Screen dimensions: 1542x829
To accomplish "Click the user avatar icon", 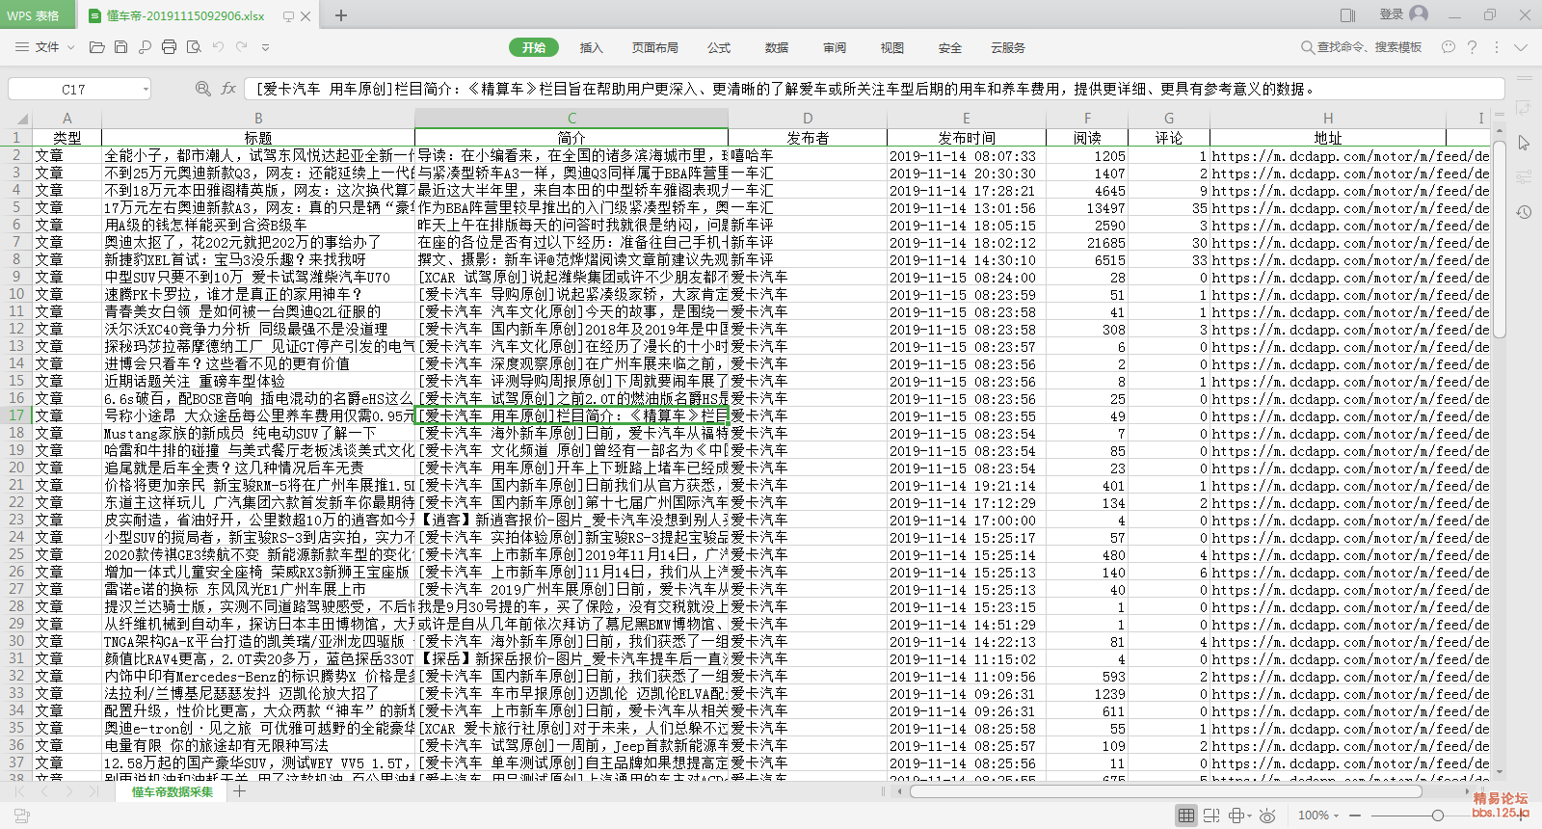I will click(1419, 14).
